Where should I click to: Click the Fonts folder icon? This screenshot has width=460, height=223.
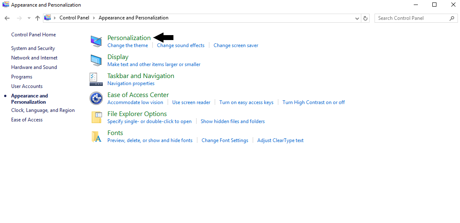click(x=96, y=136)
